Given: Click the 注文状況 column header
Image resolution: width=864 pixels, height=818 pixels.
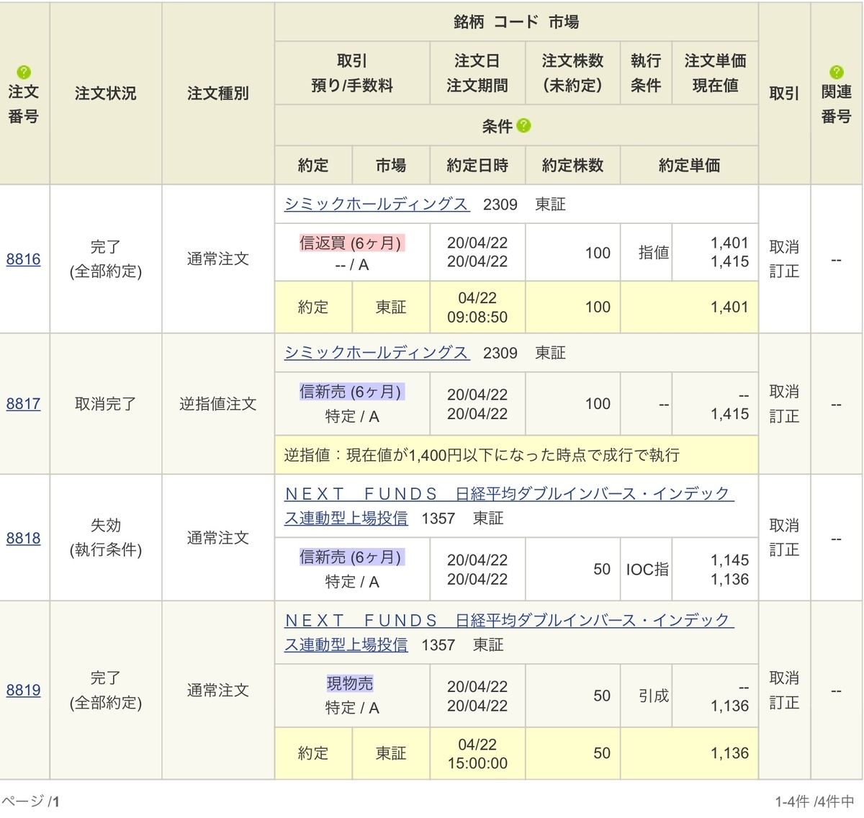Looking at the screenshot, I should [106, 94].
